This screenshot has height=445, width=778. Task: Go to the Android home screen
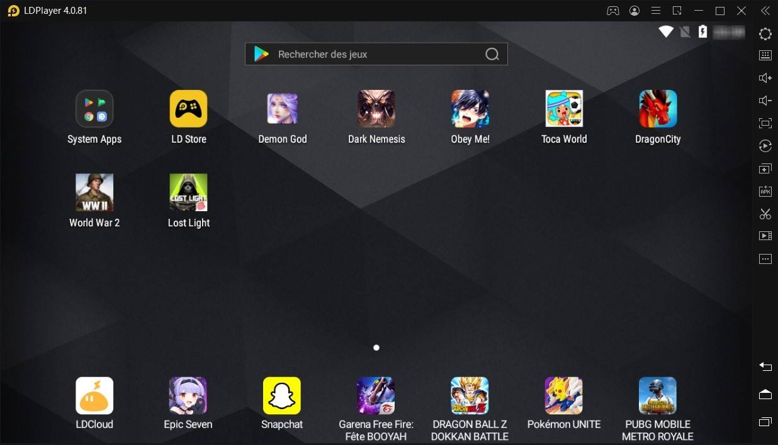click(765, 394)
